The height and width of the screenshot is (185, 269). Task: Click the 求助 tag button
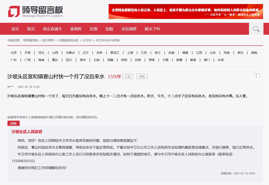click(x=142, y=77)
